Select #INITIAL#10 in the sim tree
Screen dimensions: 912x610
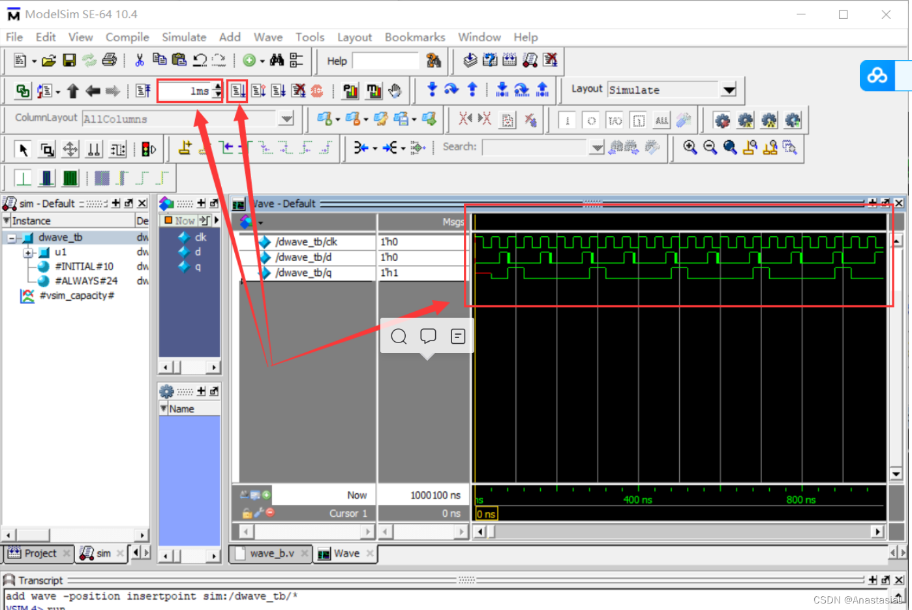(84, 266)
